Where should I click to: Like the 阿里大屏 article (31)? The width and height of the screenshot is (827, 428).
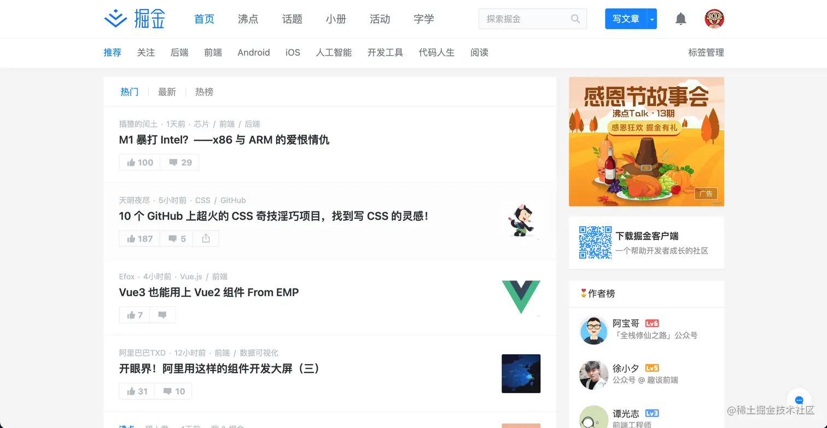click(137, 391)
